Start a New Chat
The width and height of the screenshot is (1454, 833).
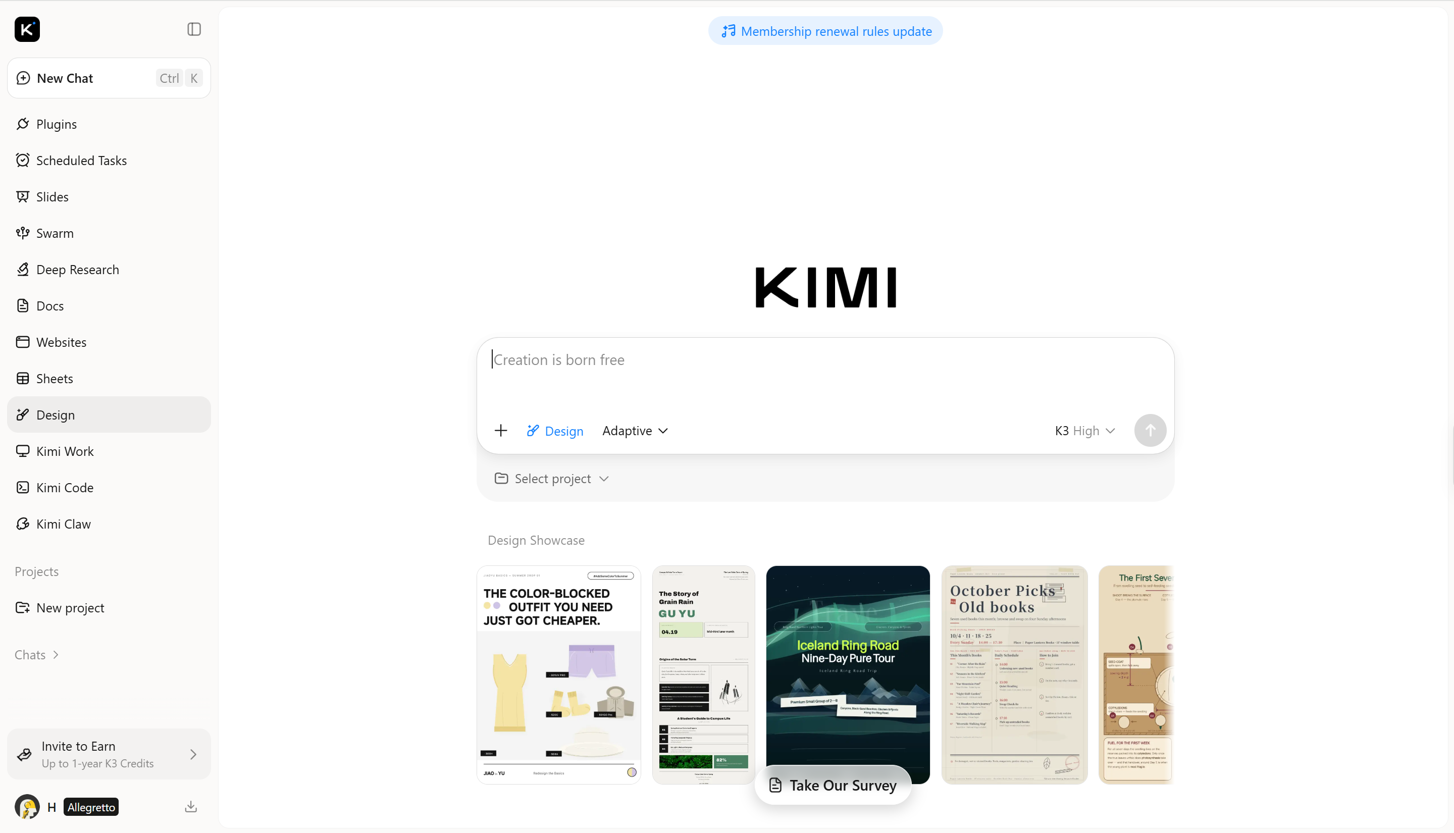point(109,78)
